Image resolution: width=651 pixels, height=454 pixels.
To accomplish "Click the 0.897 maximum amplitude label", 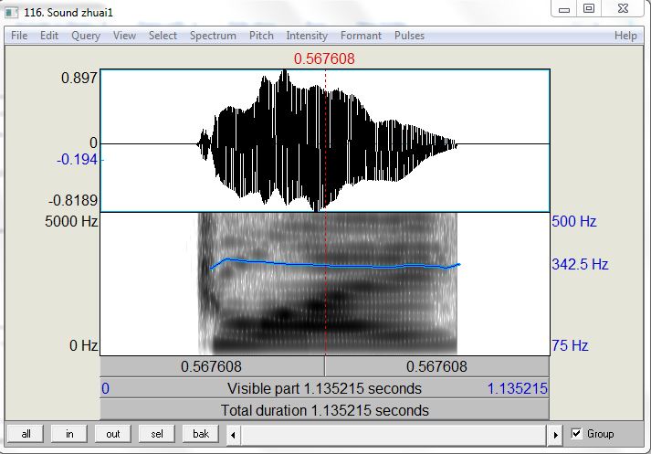I will click(79, 78).
